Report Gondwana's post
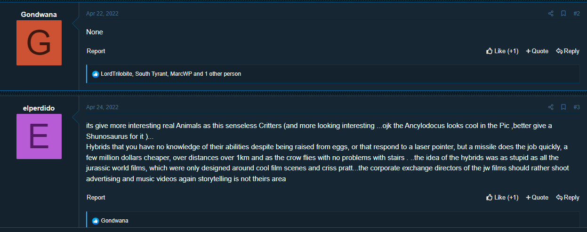Image resolution: width=587 pixels, height=232 pixels. click(x=96, y=51)
